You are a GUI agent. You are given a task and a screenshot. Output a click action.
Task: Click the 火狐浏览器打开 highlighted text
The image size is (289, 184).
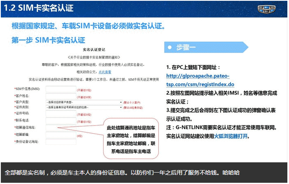pos(231,136)
